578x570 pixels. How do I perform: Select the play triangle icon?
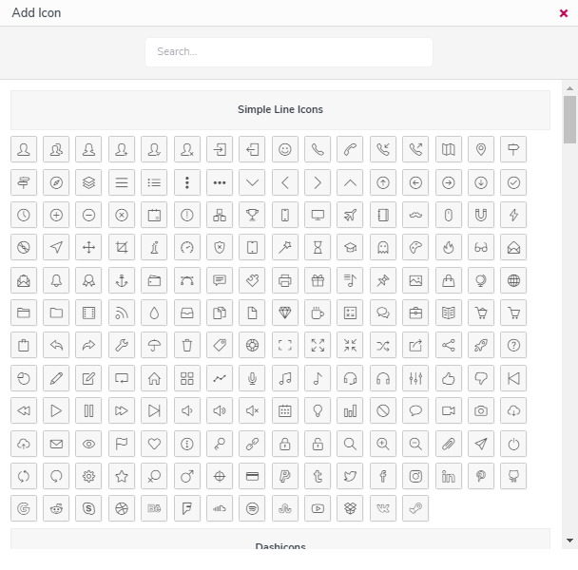56,410
